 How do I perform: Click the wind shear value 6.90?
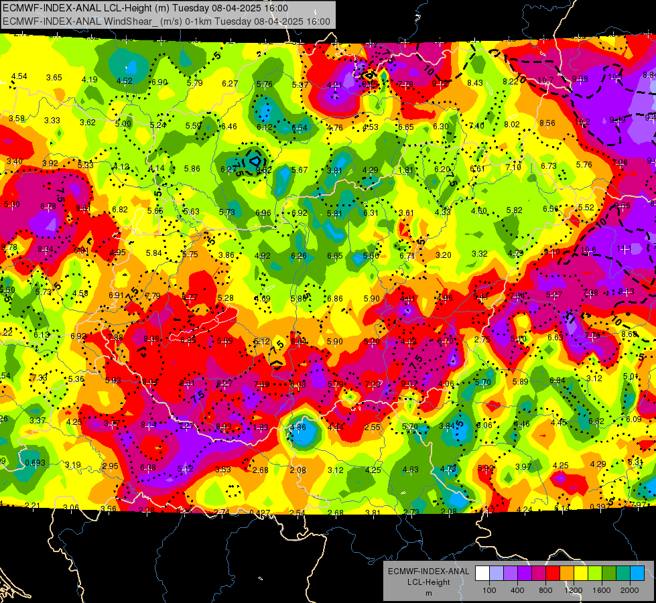(159, 82)
